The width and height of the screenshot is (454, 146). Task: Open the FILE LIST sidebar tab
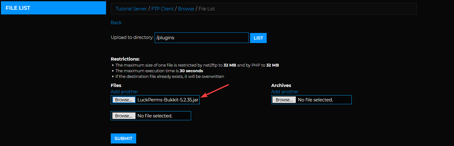click(x=53, y=8)
